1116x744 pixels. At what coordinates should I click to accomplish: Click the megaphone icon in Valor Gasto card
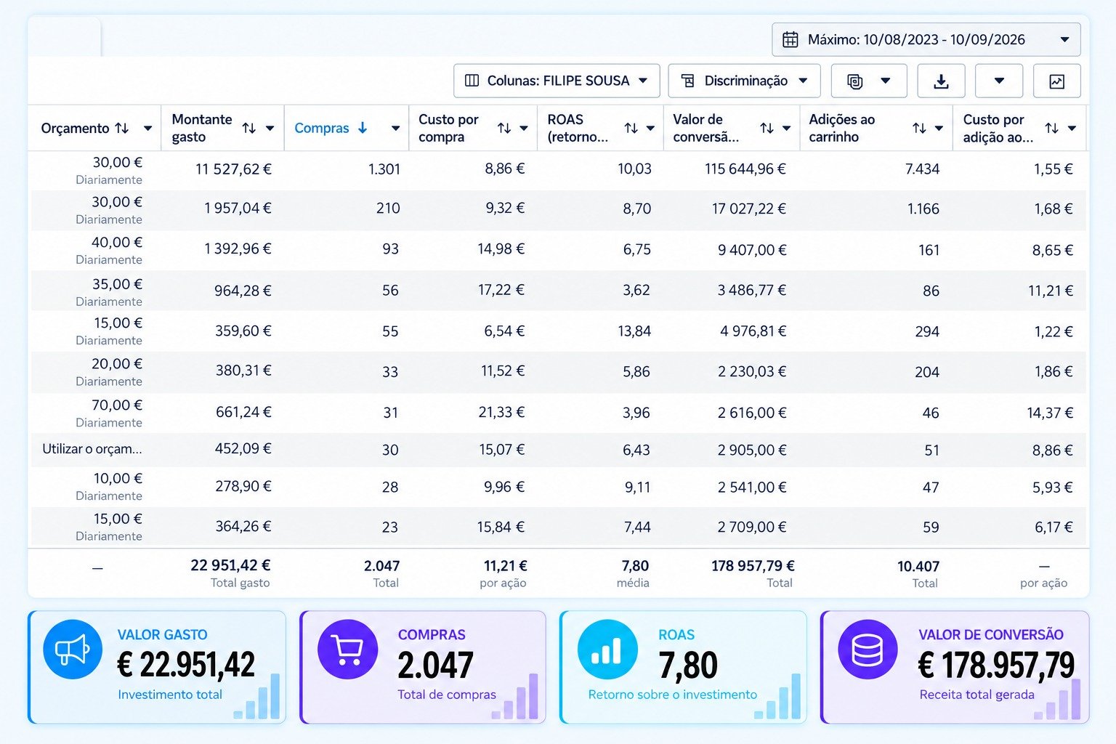point(73,649)
